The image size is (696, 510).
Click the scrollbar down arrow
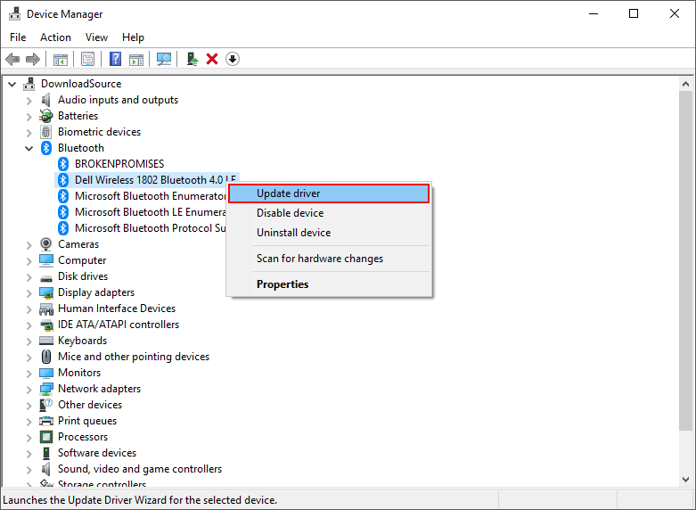tap(685, 480)
